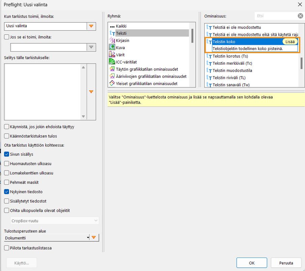Click the ICC-väritilat group icon
This screenshot has width=305, height=271.
point(112,62)
